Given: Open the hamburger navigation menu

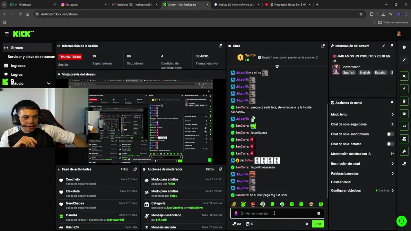Looking at the screenshot, I should pyautogui.click(x=7, y=34).
